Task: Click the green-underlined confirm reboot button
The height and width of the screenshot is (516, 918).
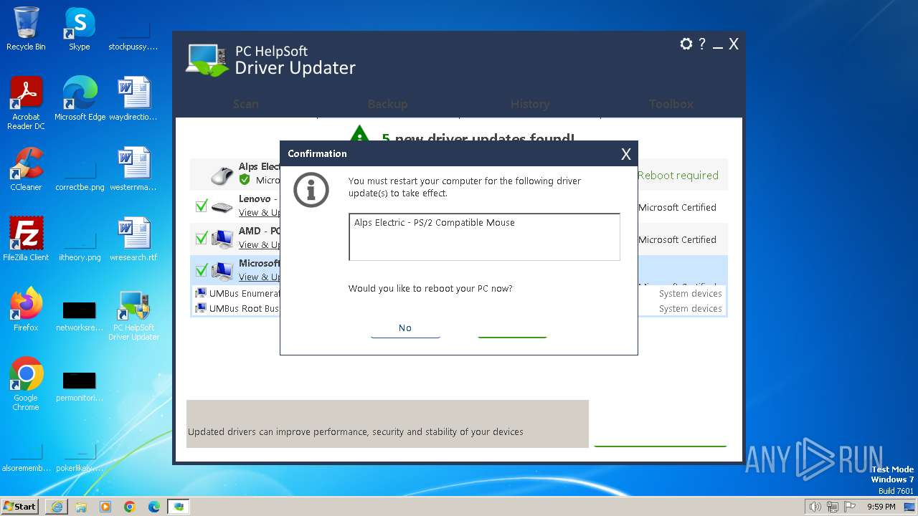Action: click(x=512, y=328)
